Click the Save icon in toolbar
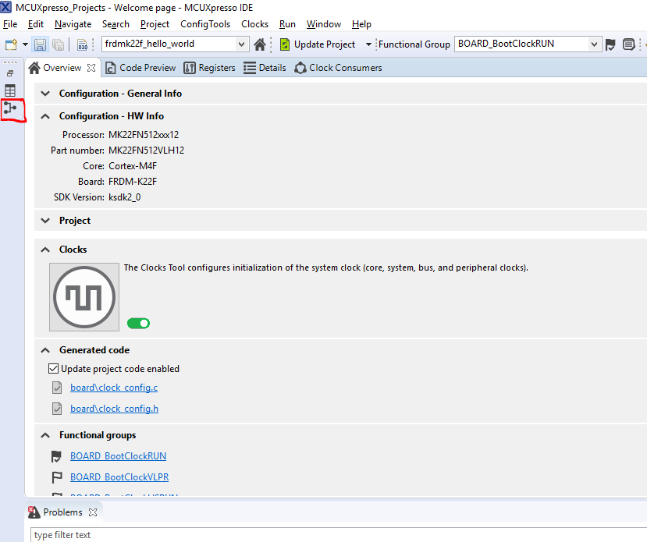Screen dimensions: 647x542 [x=40, y=44]
